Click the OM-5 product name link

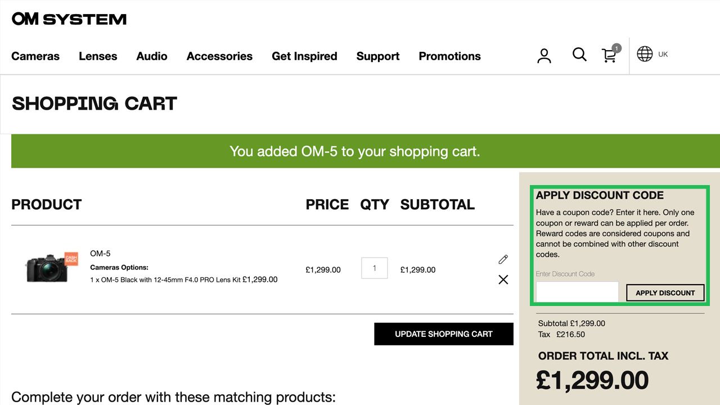100,254
